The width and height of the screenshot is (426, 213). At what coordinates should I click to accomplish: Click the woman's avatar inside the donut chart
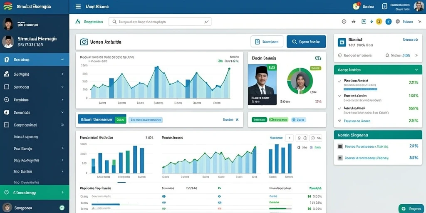(300, 81)
